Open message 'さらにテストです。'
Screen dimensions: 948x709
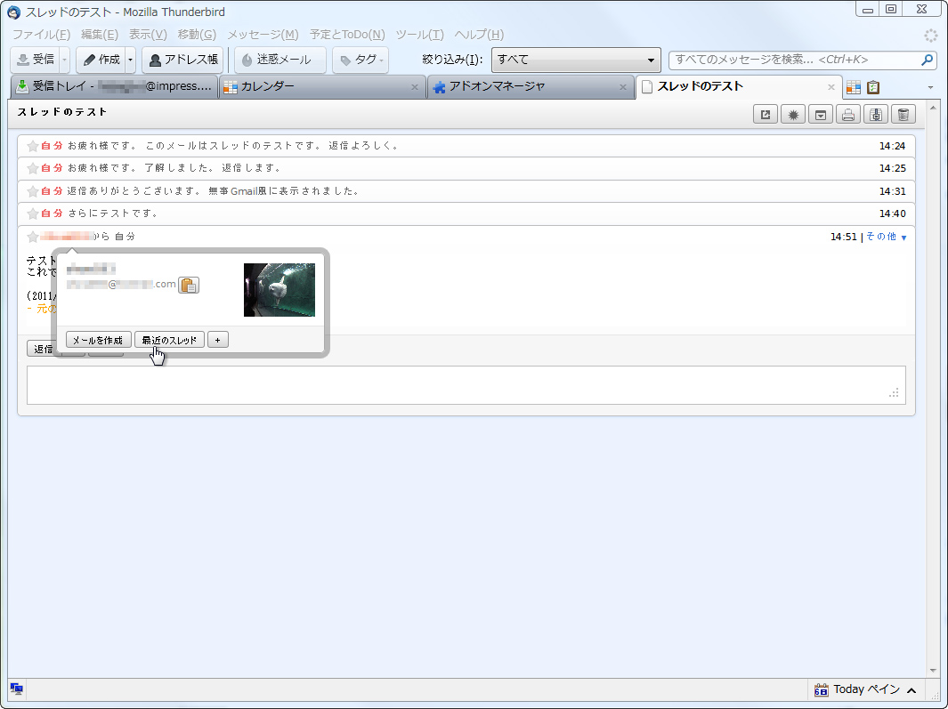click(466, 214)
